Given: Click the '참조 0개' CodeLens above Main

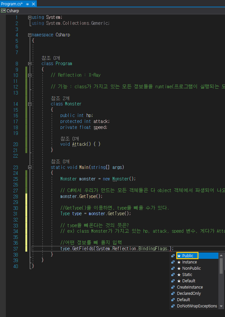Looking at the screenshot, I should click(x=60, y=162).
